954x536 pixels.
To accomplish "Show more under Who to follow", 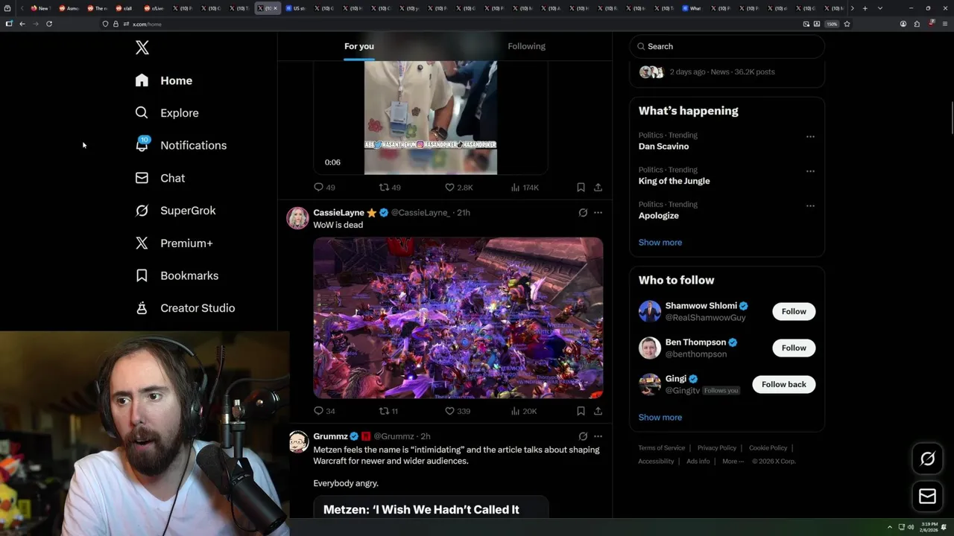I will pos(660,418).
